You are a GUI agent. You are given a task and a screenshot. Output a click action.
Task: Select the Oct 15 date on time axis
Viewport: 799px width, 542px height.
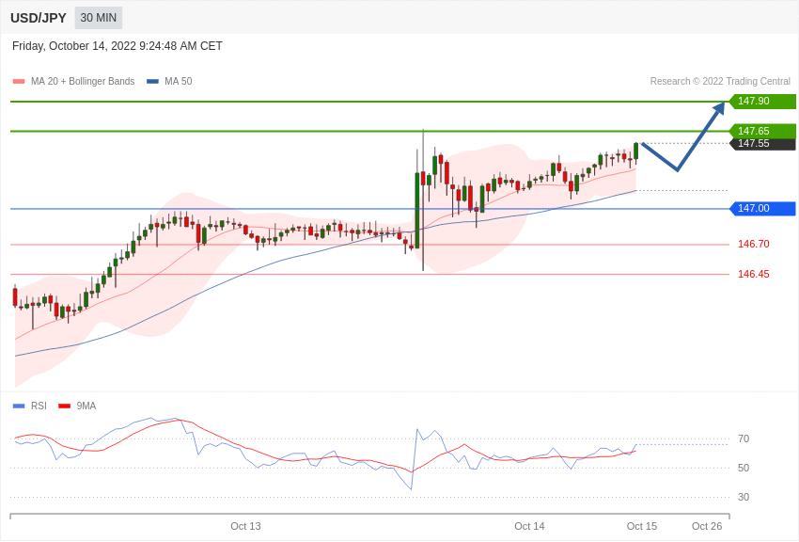point(642,526)
